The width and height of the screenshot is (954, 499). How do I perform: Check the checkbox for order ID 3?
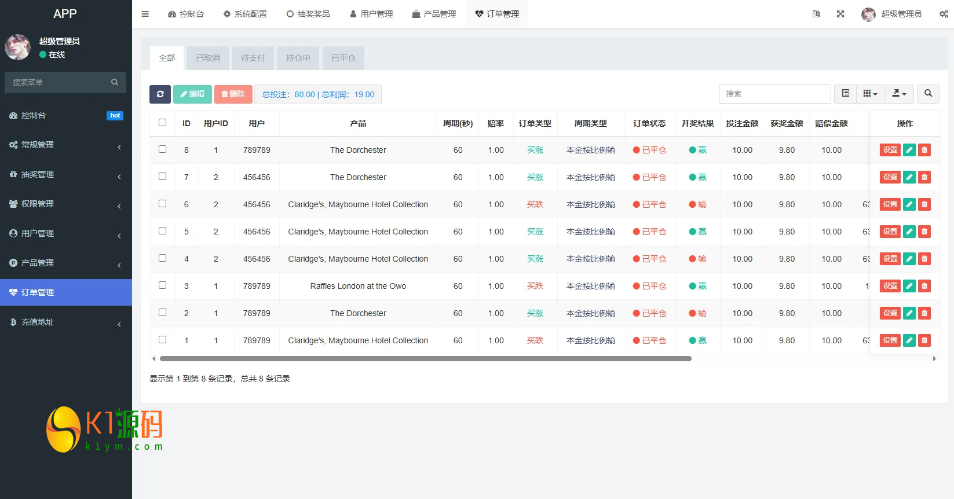(162, 285)
